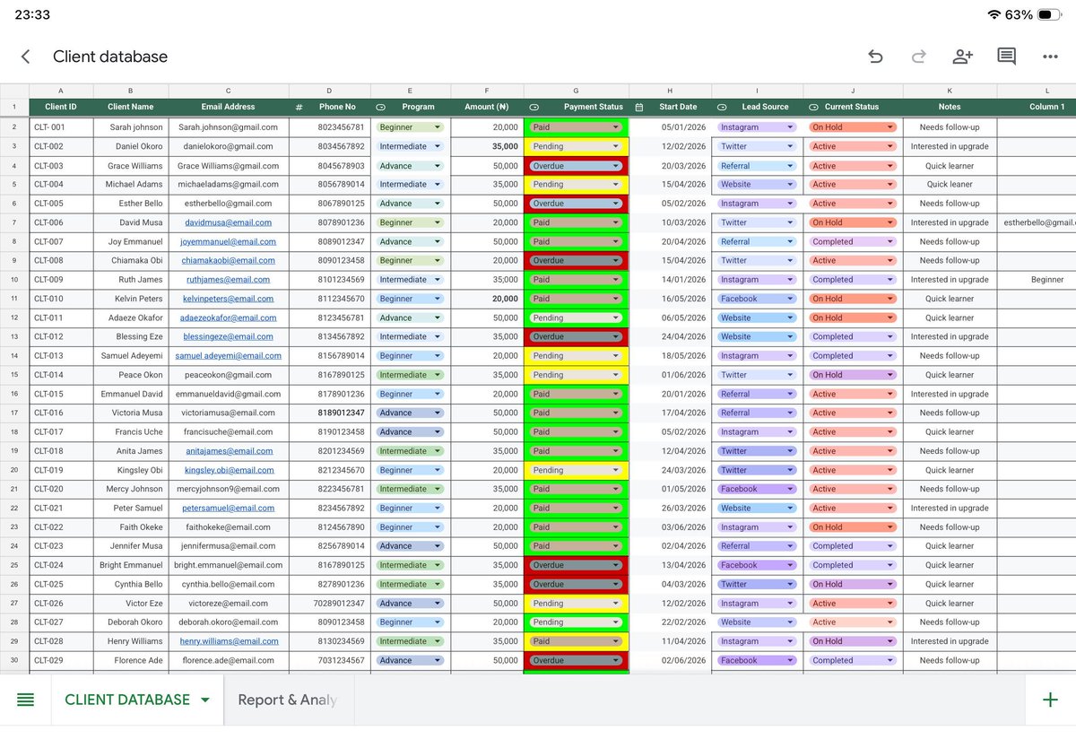
Task: Select column A header
Action: coord(61,91)
